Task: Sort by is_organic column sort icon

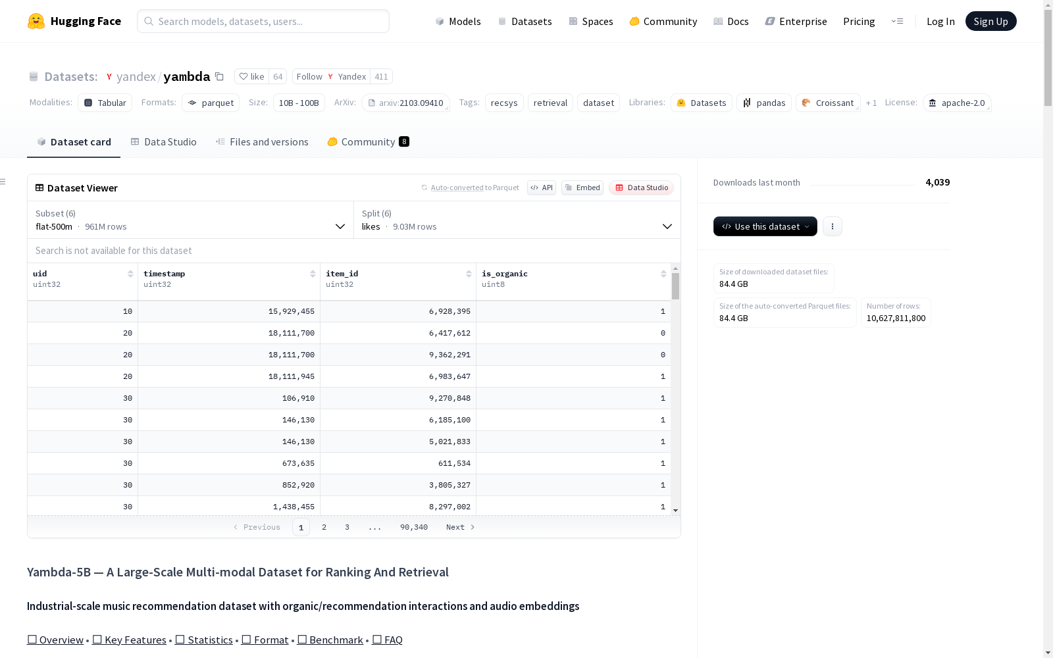Action: coord(663,274)
